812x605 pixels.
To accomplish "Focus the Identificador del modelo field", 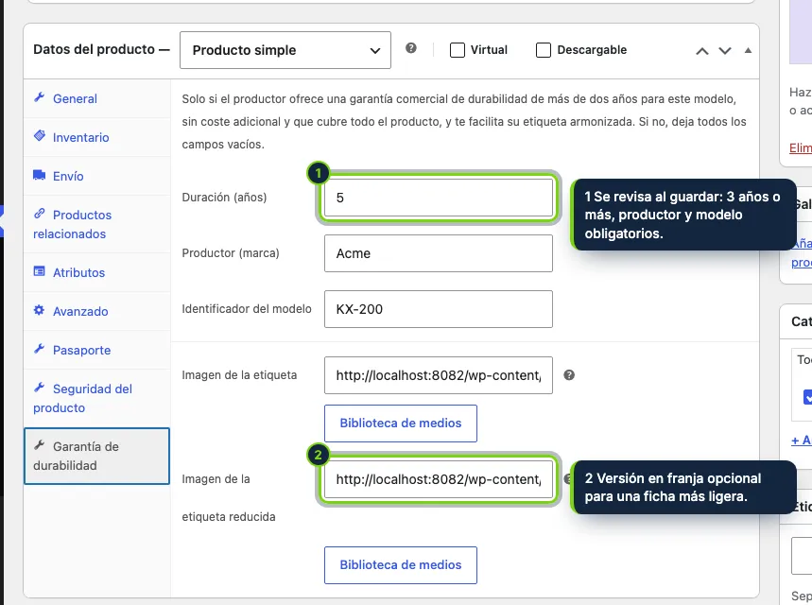I will (439, 309).
